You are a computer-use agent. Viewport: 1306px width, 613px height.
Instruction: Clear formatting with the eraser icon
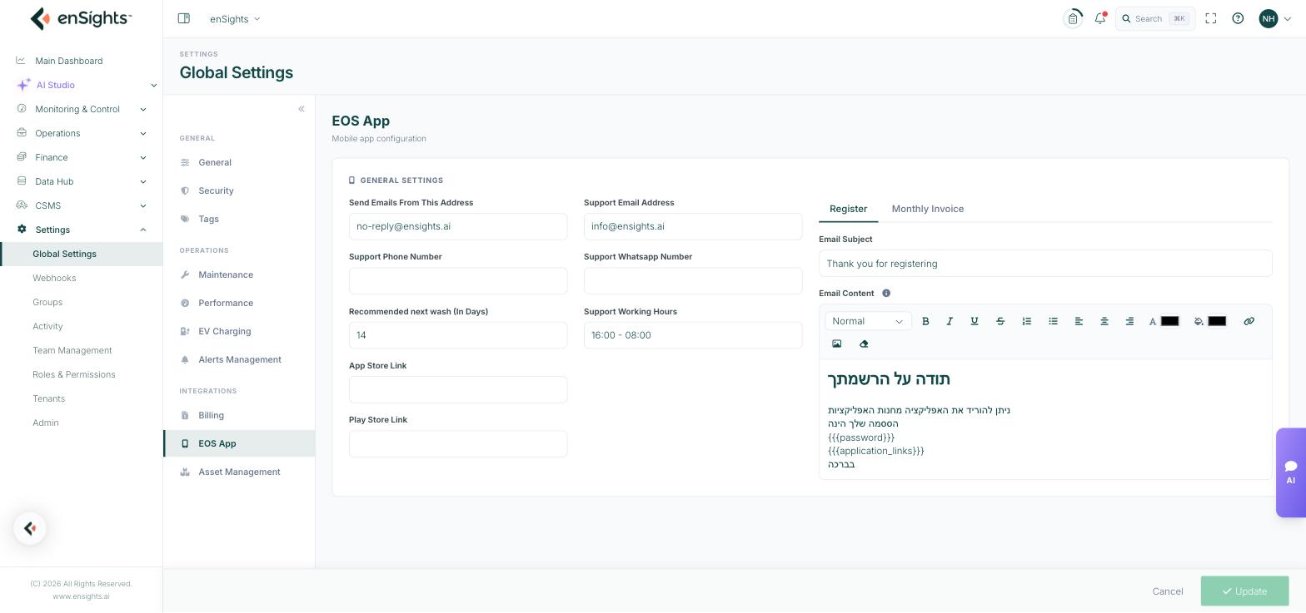864,344
